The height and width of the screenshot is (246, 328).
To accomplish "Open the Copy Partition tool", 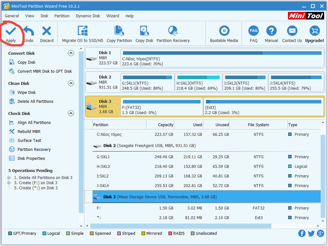I will (119, 31).
